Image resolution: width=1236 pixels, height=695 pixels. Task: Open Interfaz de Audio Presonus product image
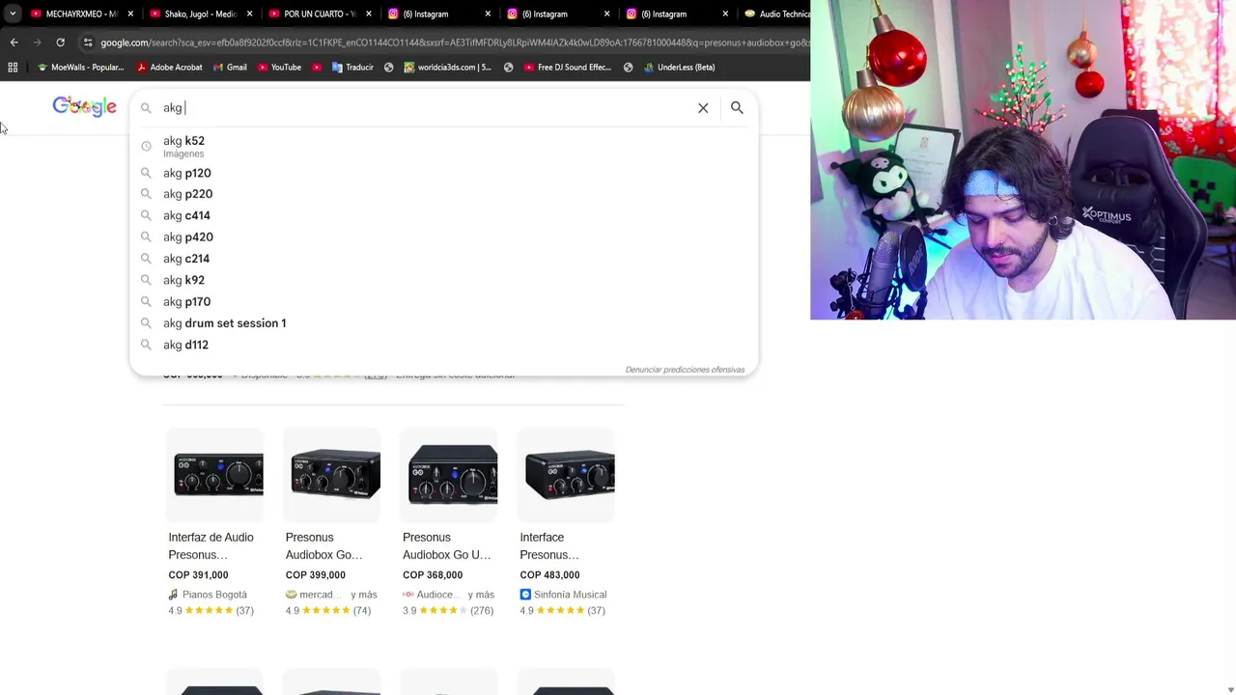[214, 475]
